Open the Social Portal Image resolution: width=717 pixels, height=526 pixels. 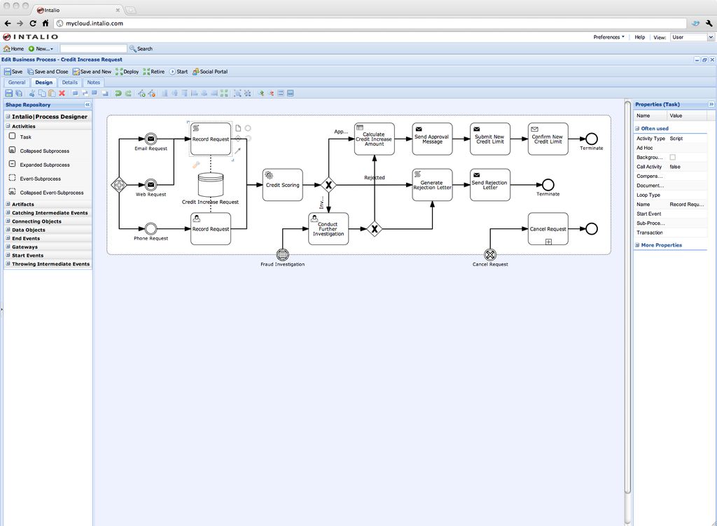(x=210, y=72)
